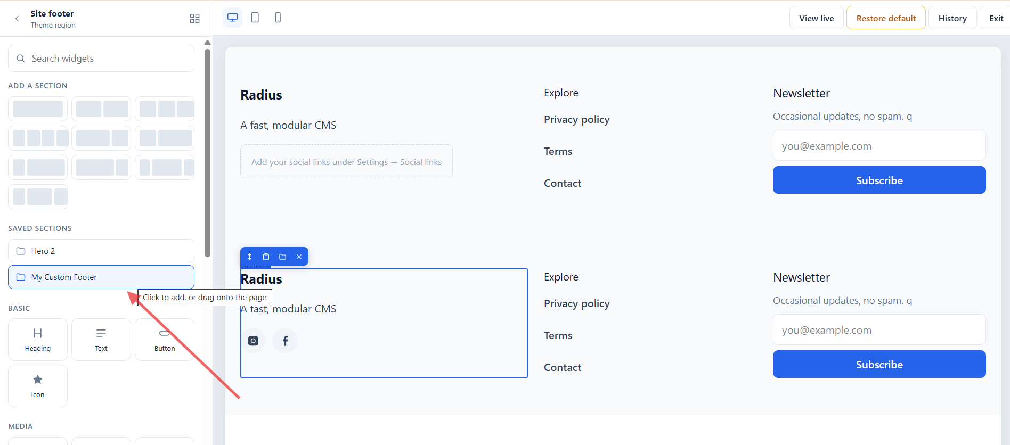
Task: Select 'Occasional updates, no spam' text in lower footer
Action: click(x=842, y=300)
